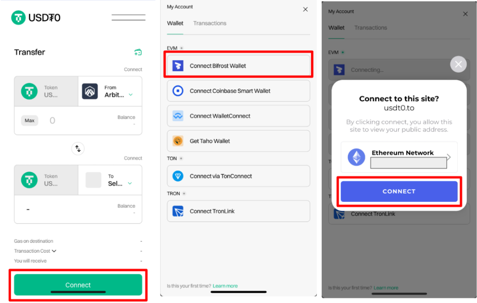Choose Connect Coinbase Smart Wallet

[x=238, y=91]
